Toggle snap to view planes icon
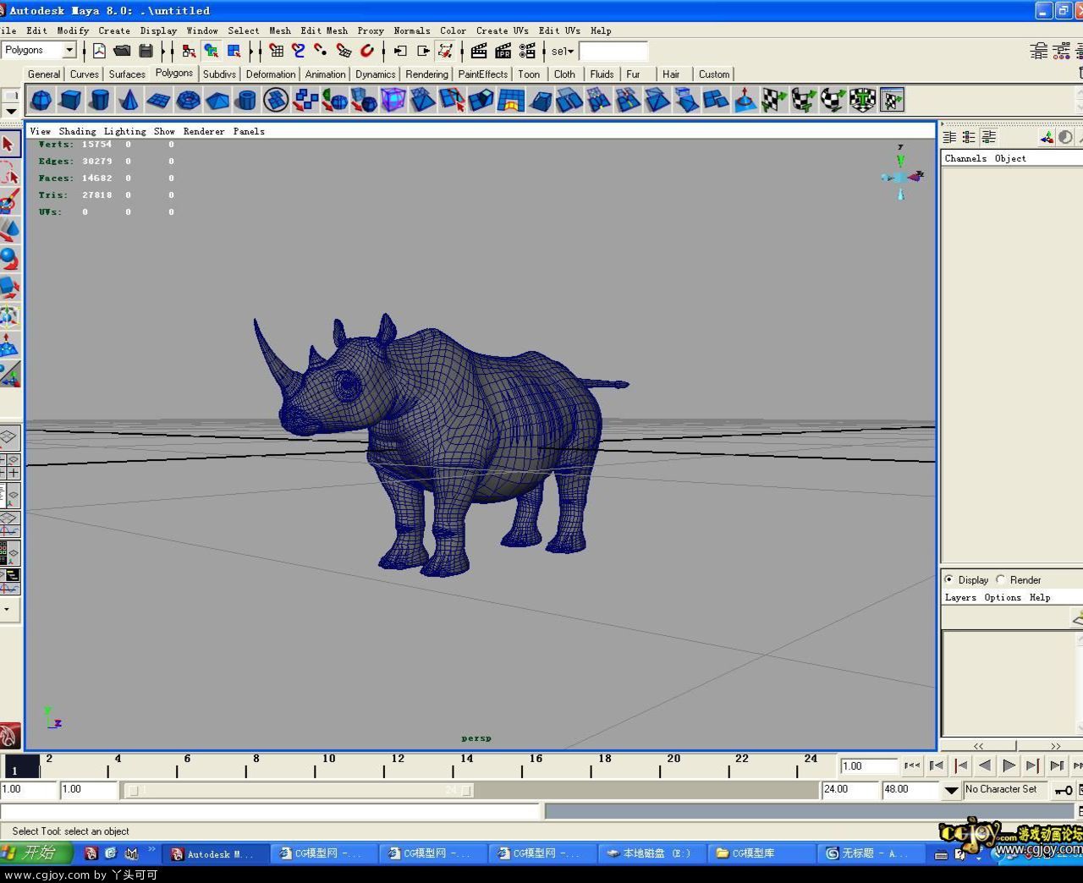The height and width of the screenshot is (883, 1083). tap(344, 51)
